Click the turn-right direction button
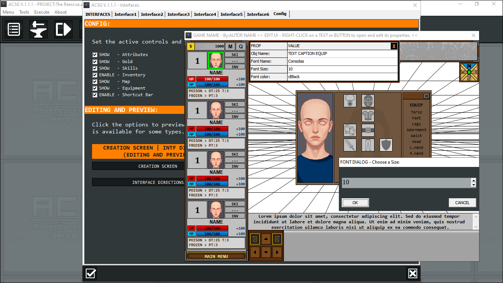Screen dimensions: 503x283 pos(277,239)
